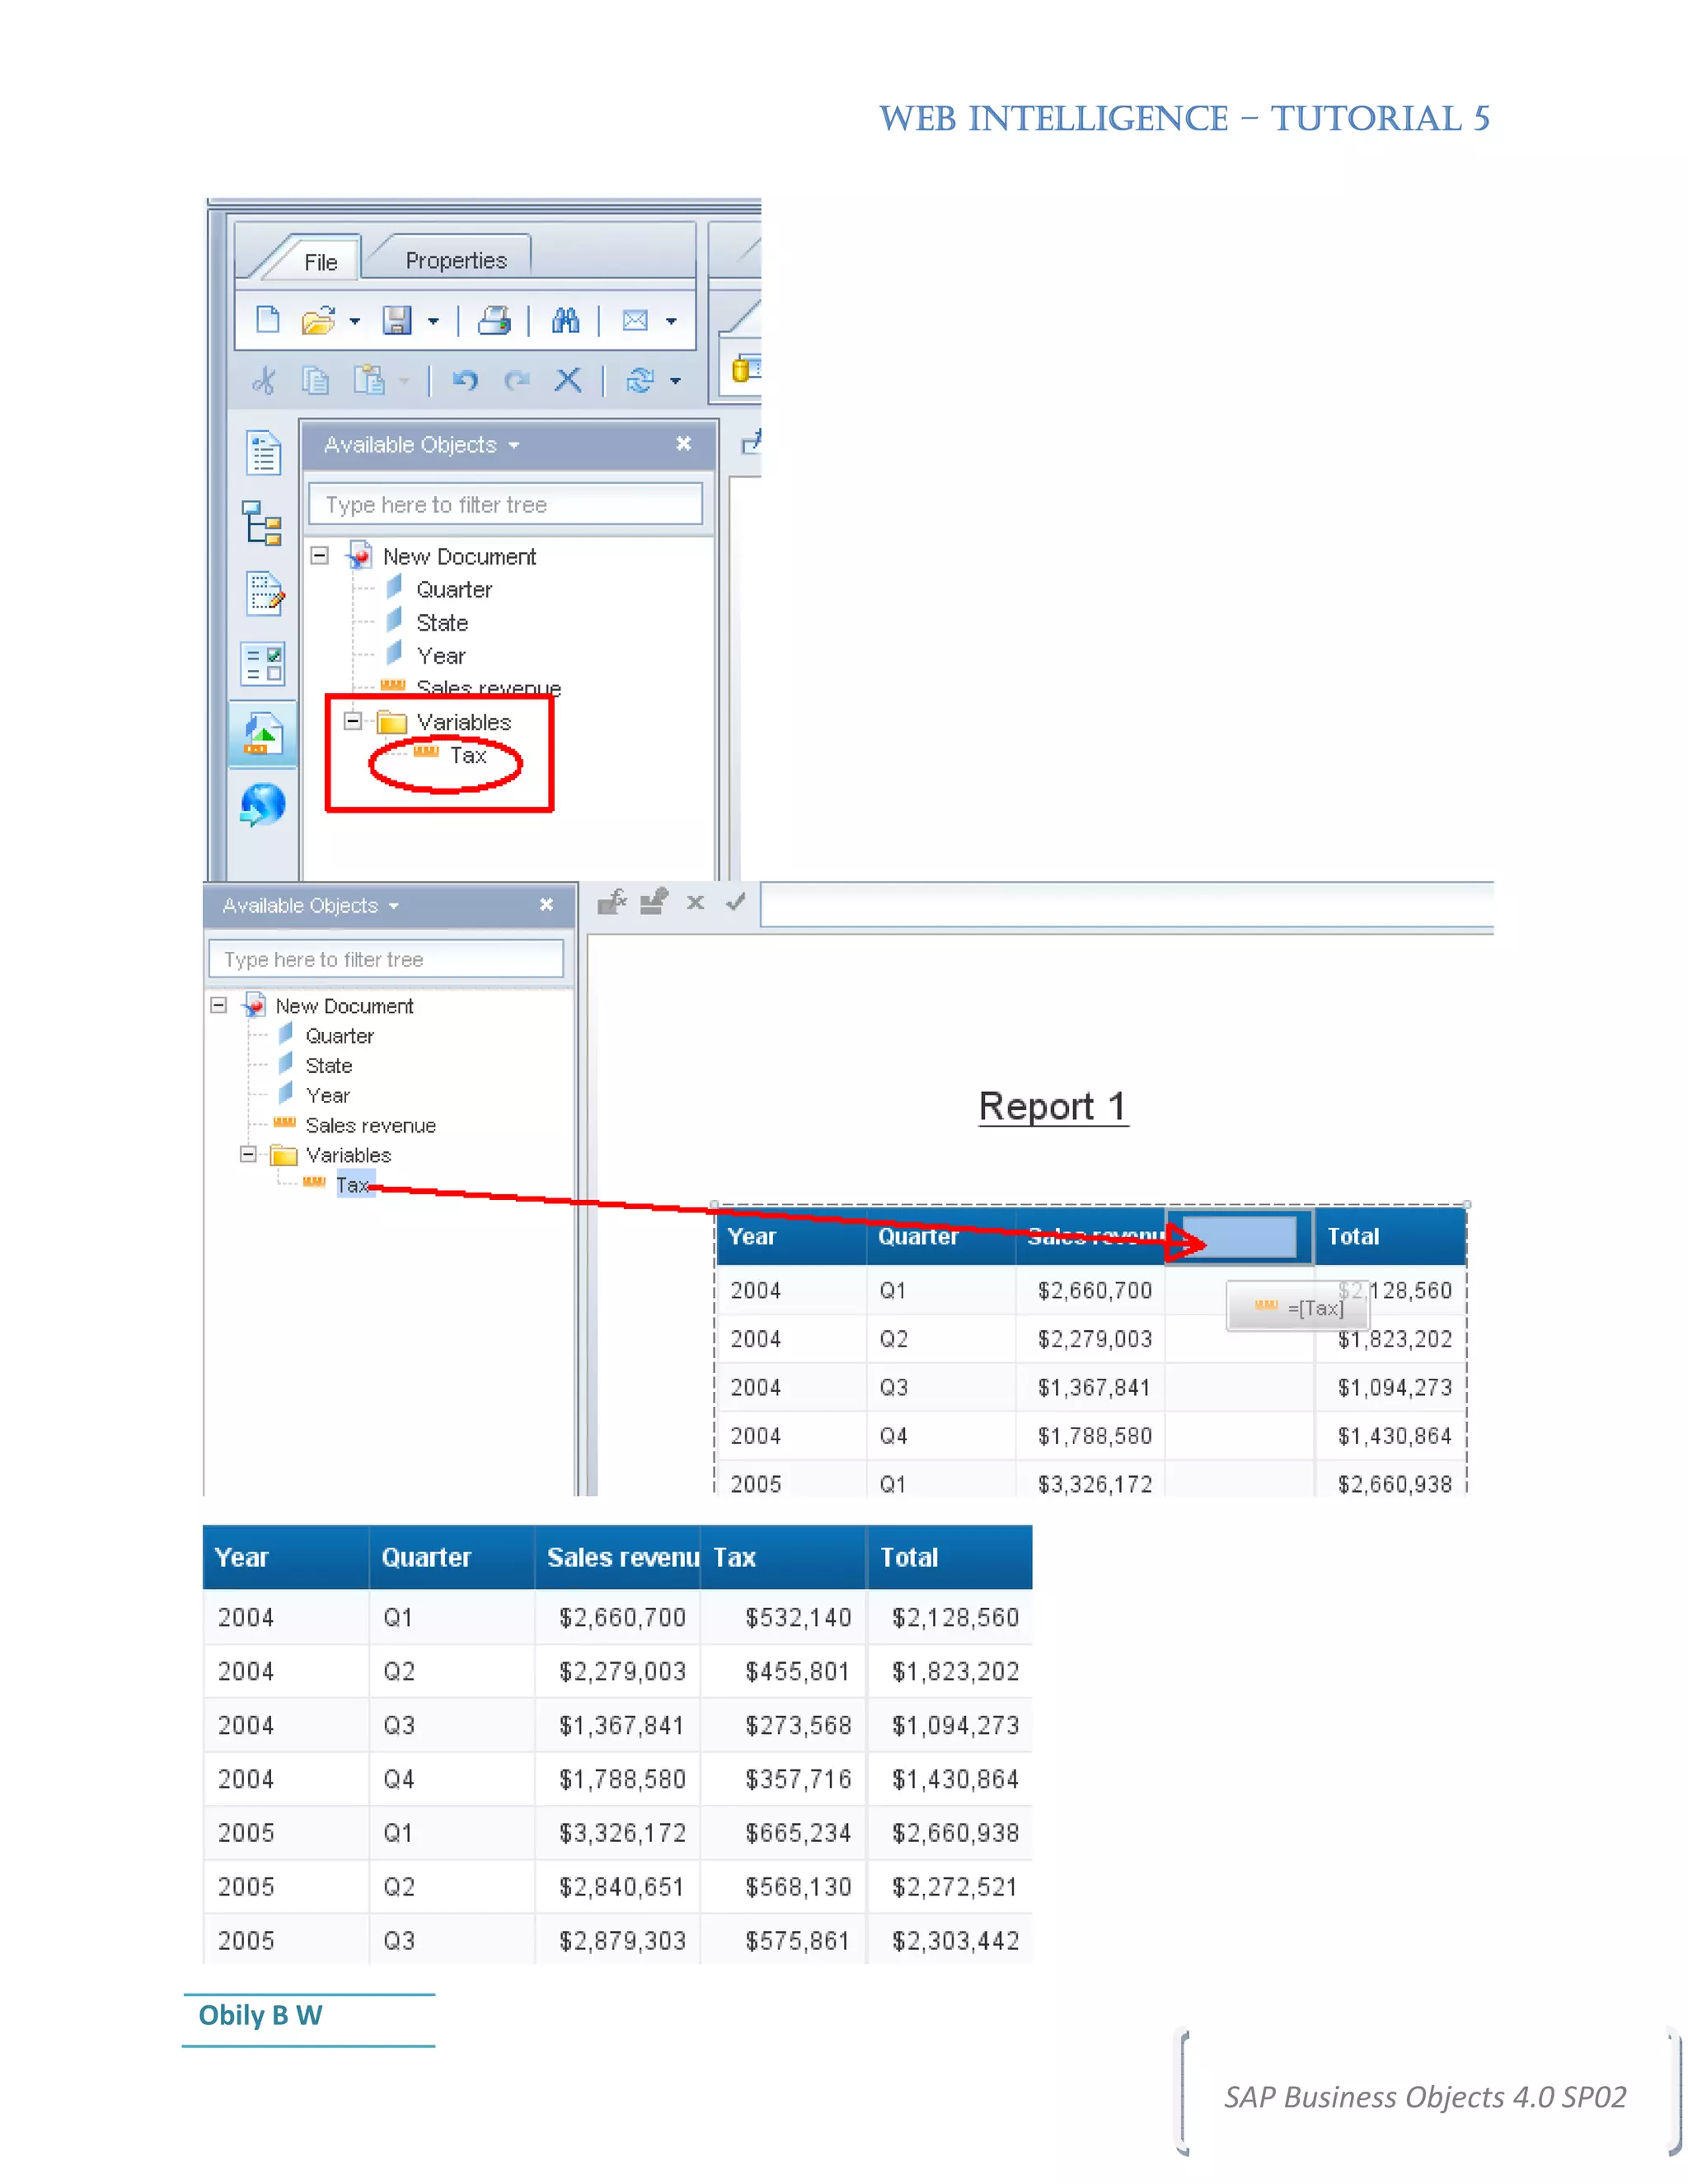Image resolution: width=1688 pixels, height=2184 pixels.
Task: Click the Undo arrow icon
Action: coord(465,380)
